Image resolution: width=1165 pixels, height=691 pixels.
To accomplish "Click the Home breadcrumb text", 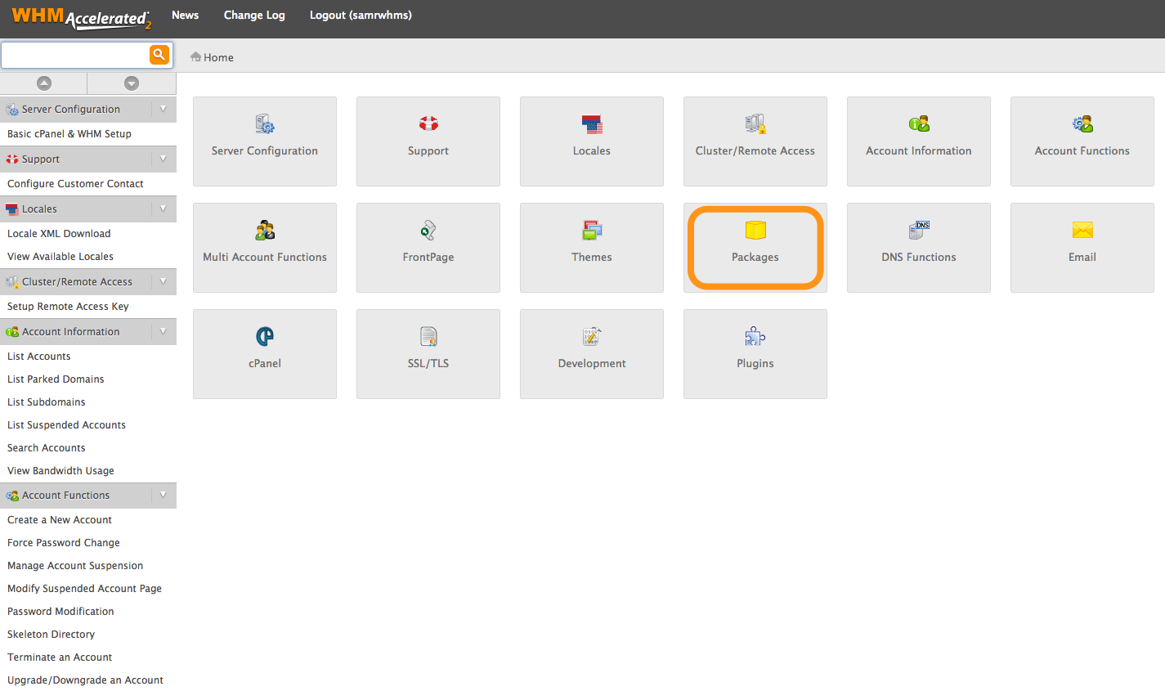I will point(218,57).
